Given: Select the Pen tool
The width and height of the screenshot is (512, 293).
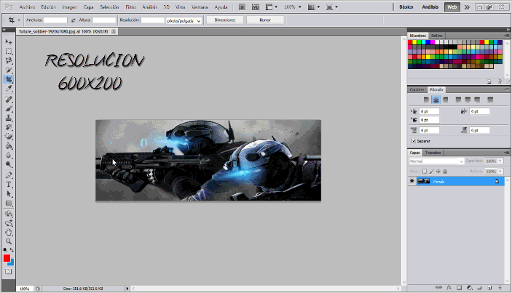Looking at the screenshot, I should 9,175.
